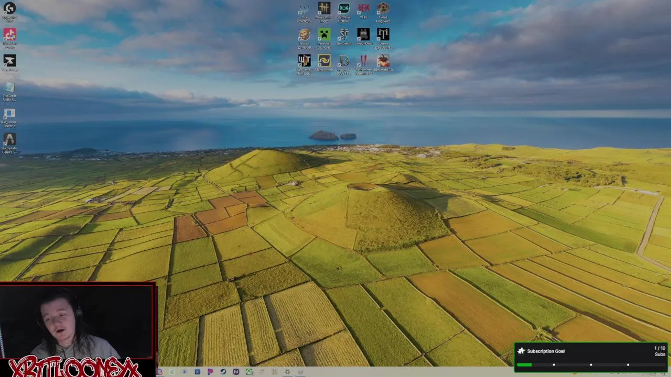Image resolution: width=671 pixels, height=377 pixels.
Task: Select the Marvel Rivals shortcut
Action: tap(324, 63)
